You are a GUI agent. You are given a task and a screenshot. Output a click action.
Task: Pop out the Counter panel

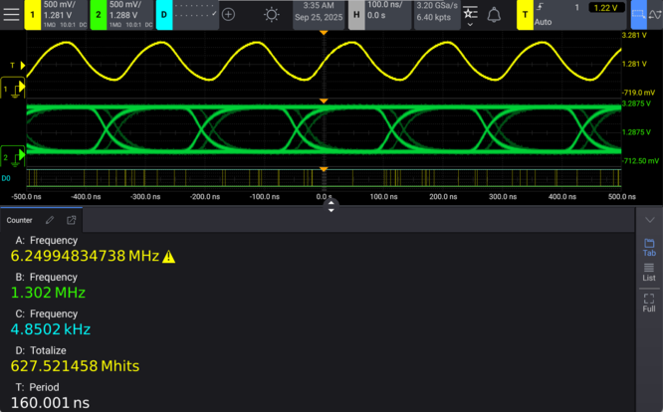tap(72, 220)
